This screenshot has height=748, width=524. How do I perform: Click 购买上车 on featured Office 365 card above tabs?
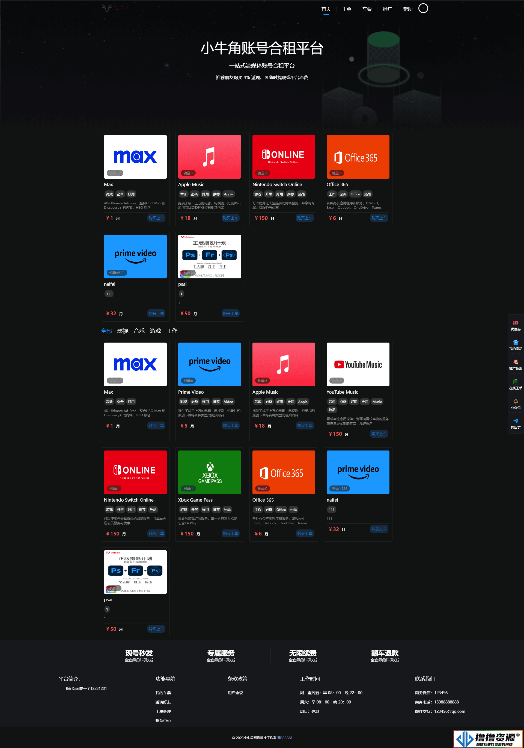(379, 218)
